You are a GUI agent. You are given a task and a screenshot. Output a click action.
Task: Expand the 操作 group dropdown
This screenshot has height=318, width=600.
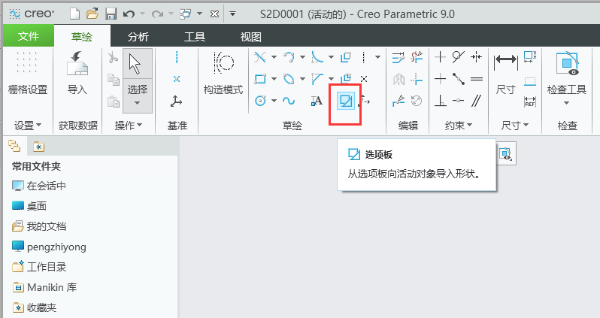tap(129, 125)
